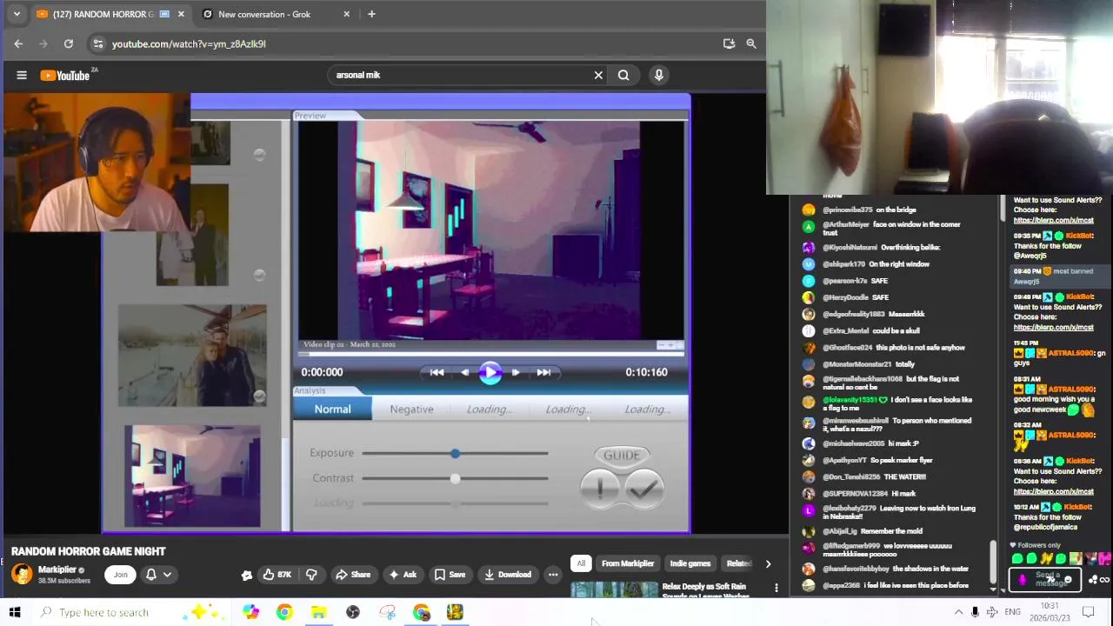Switch to the Grok conversation tab

264,14
